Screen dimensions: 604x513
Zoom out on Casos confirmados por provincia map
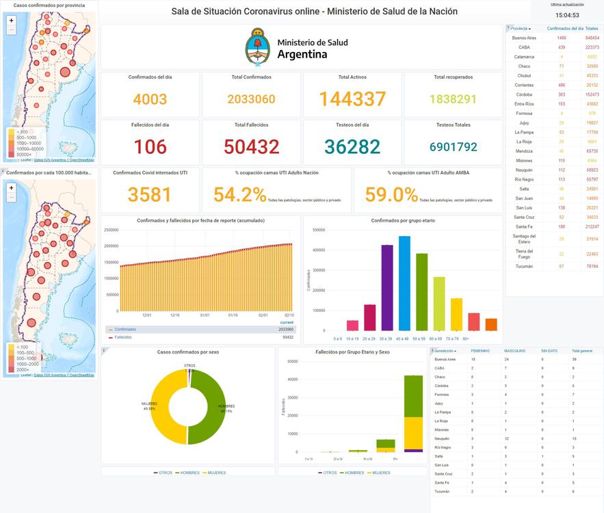point(12,31)
